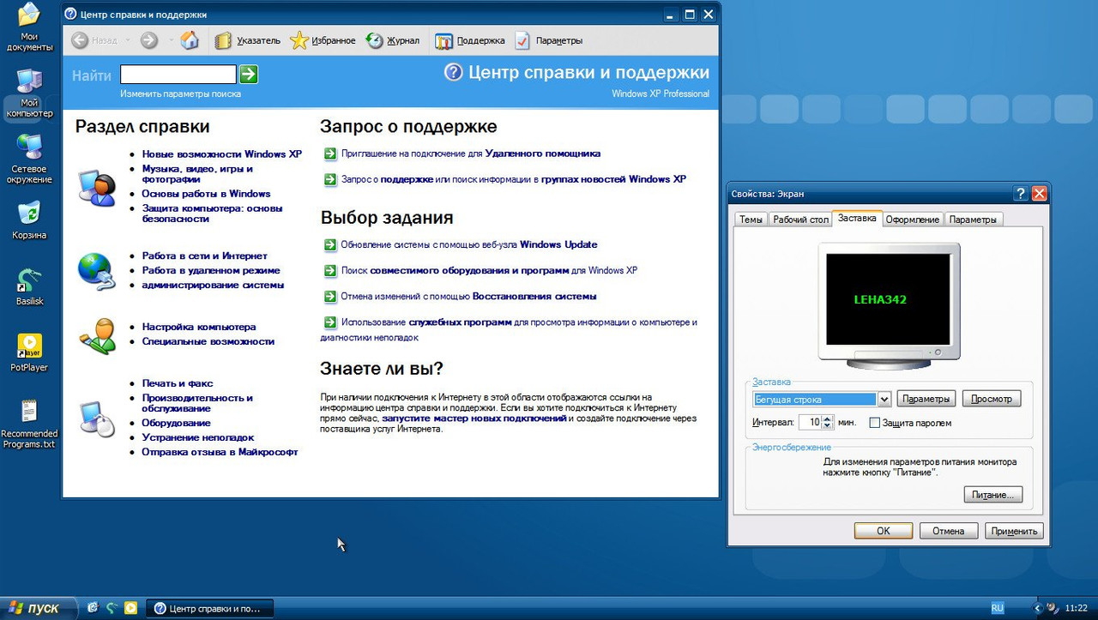Increase interval with the spinner up arrow
1098x620 pixels.
point(828,418)
